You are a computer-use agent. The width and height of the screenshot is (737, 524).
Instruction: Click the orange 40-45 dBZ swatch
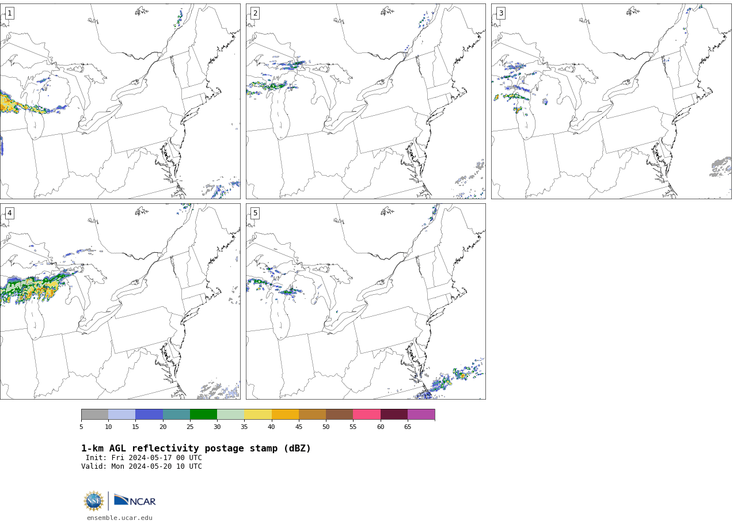click(285, 415)
